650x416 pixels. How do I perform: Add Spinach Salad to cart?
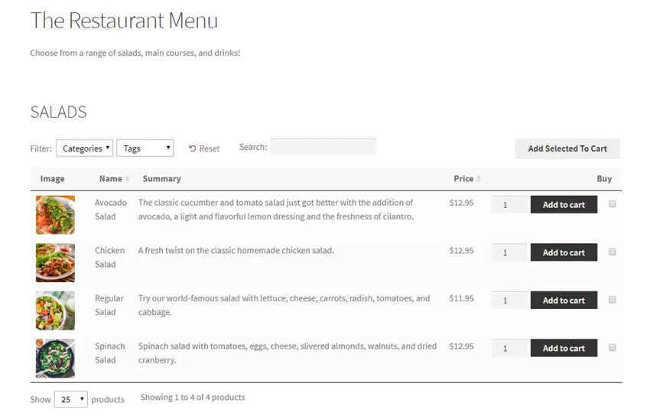coord(564,348)
